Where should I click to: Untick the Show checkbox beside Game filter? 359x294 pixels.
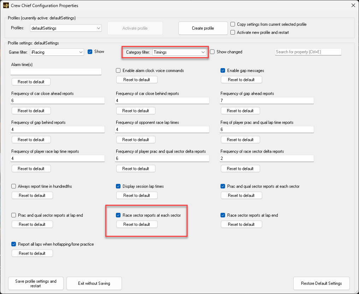pyautogui.click(x=90, y=52)
